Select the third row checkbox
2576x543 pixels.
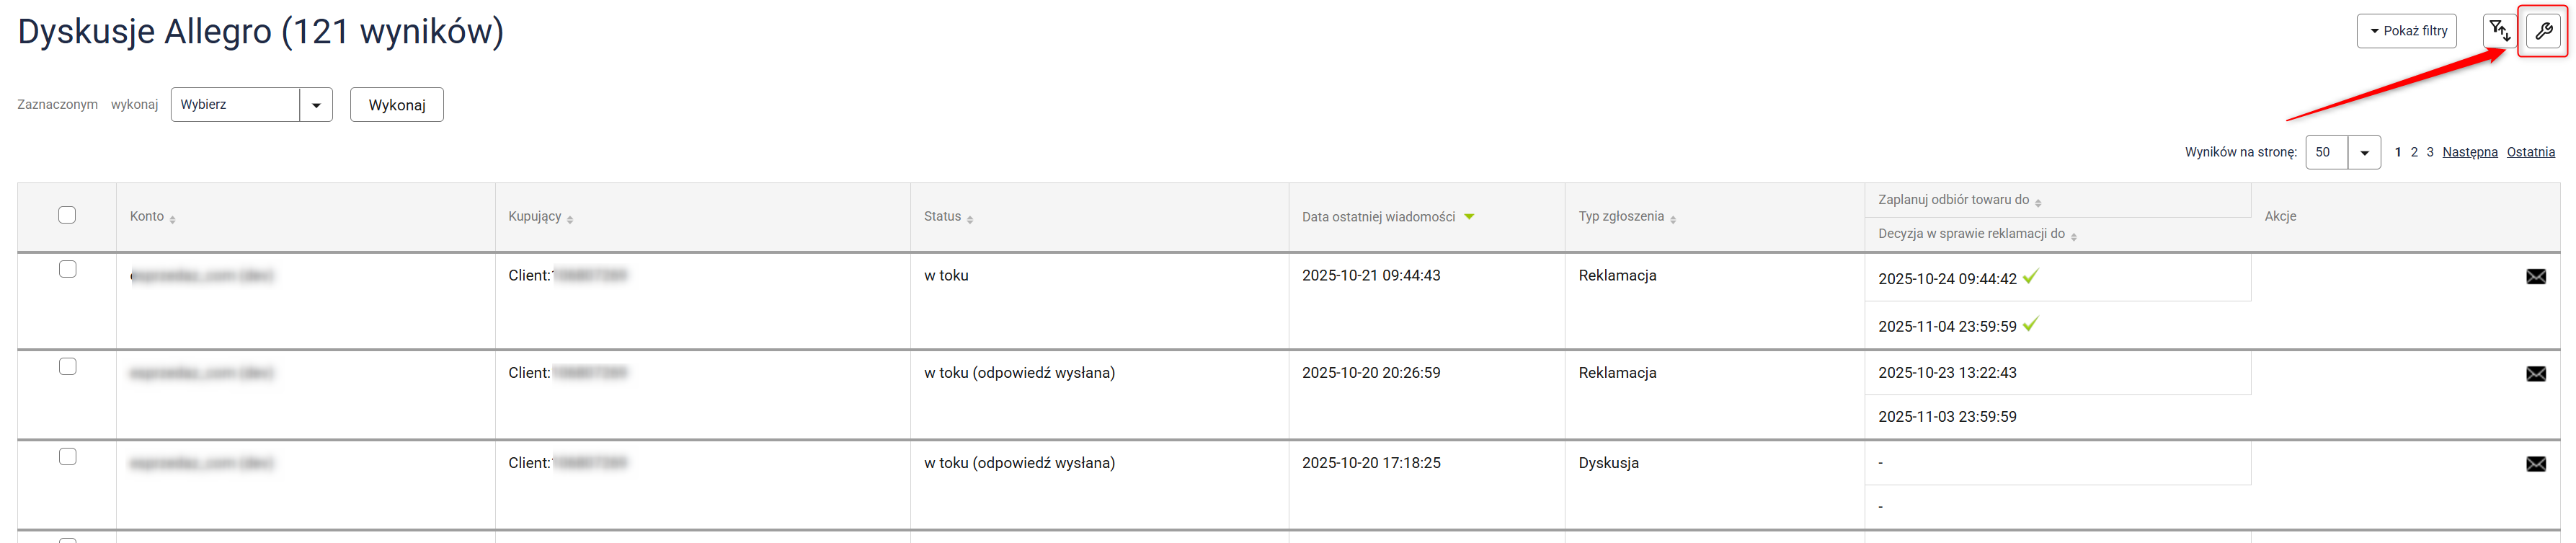pos(68,457)
